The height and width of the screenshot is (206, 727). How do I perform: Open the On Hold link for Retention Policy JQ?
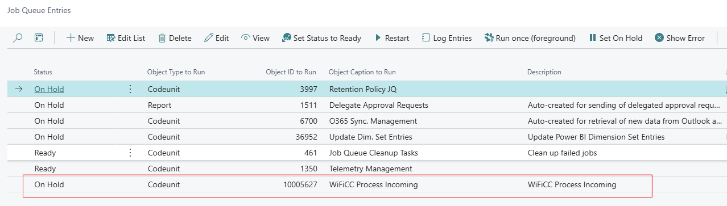coord(49,89)
